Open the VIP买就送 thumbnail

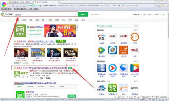point(71,53)
